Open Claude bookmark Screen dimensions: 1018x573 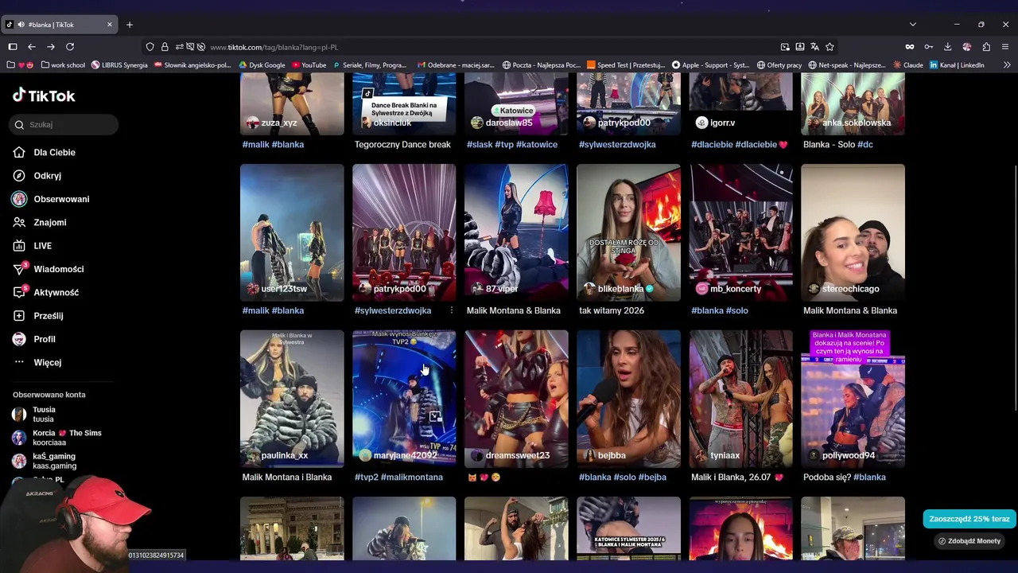tap(907, 65)
